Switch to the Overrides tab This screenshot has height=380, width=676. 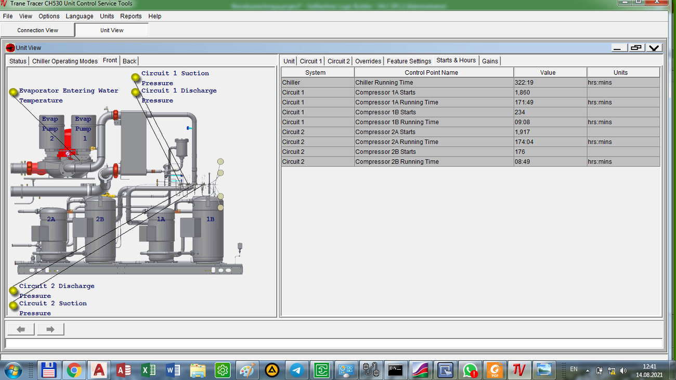pos(368,61)
